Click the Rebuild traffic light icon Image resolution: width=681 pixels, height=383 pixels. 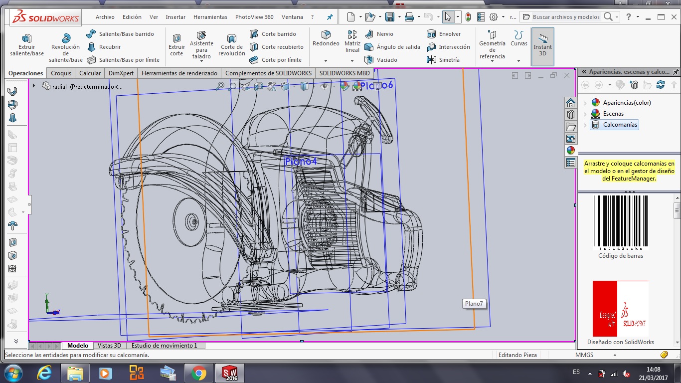pyautogui.click(x=468, y=17)
